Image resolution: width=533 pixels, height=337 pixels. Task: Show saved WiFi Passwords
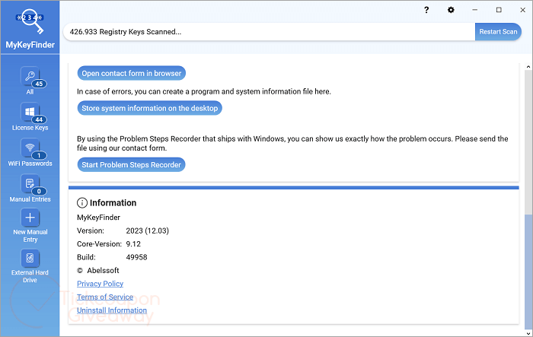click(30, 151)
